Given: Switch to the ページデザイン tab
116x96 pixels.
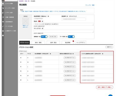Looking at the screenshot, I should click(81, 43).
